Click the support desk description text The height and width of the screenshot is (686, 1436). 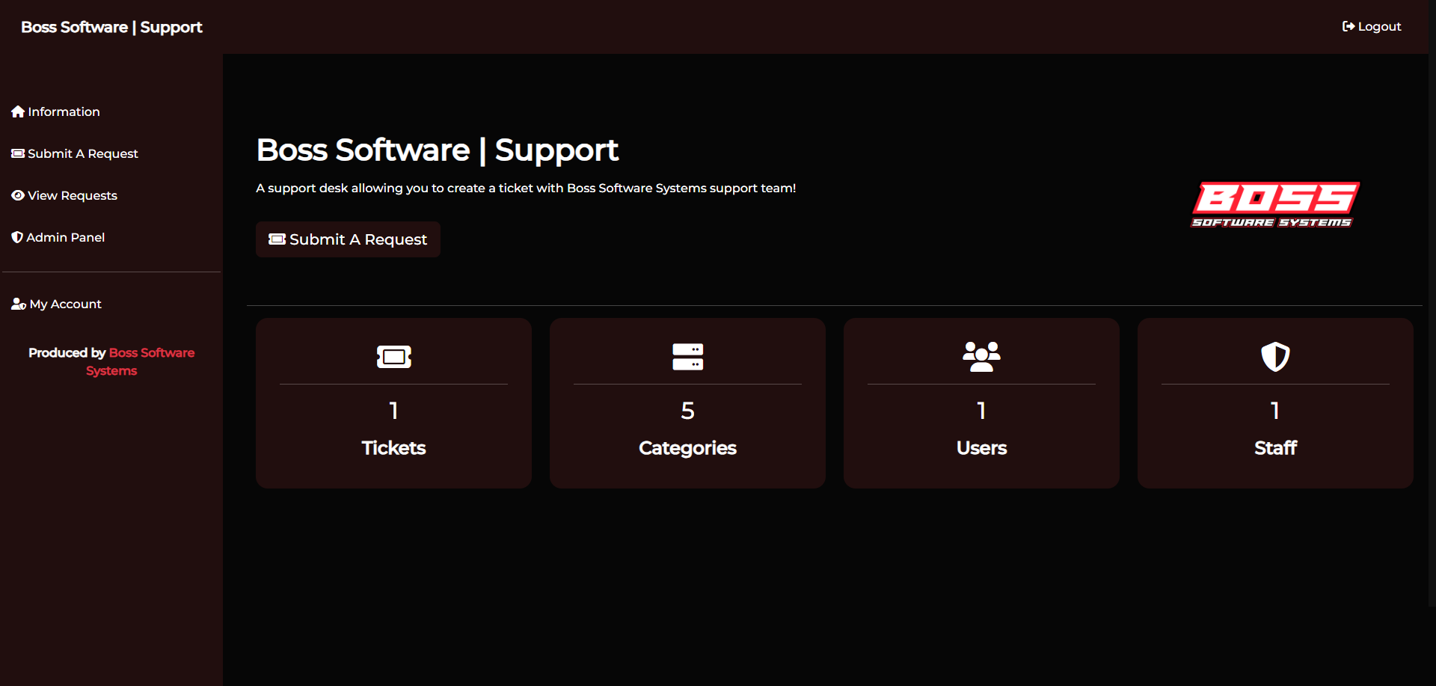pyautogui.click(x=526, y=188)
